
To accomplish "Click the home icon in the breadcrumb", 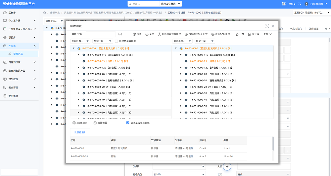I will pyautogui.click(x=45, y=13).
